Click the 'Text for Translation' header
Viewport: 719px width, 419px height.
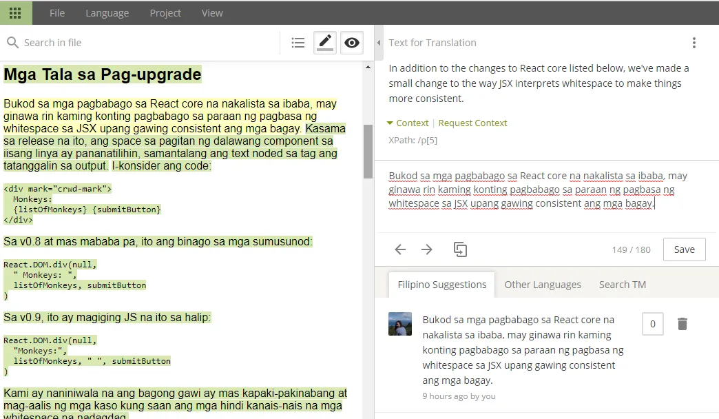[x=433, y=43]
